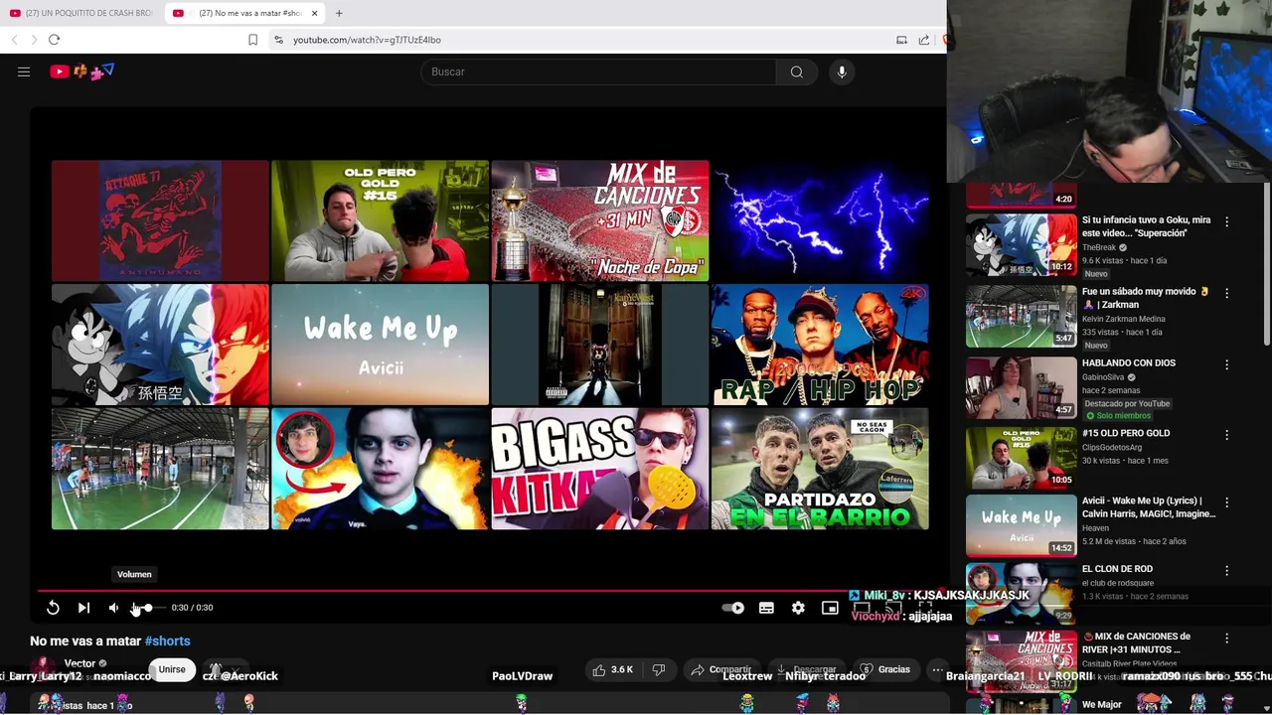Activate the miniplayer icon
1272x715 pixels.
click(x=830, y=608)
